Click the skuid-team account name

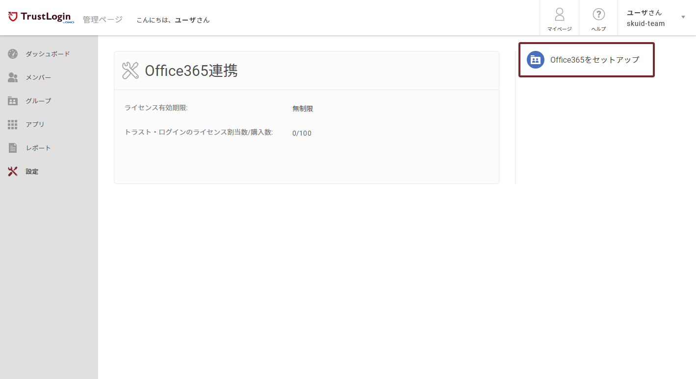tap(645, 23)
